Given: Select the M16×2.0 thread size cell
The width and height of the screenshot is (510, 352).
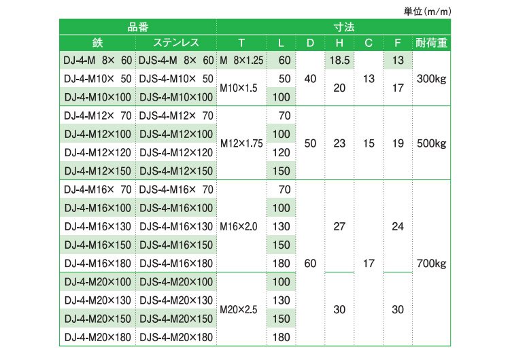Looking at the screenshot, I should (x=239, y=226).
